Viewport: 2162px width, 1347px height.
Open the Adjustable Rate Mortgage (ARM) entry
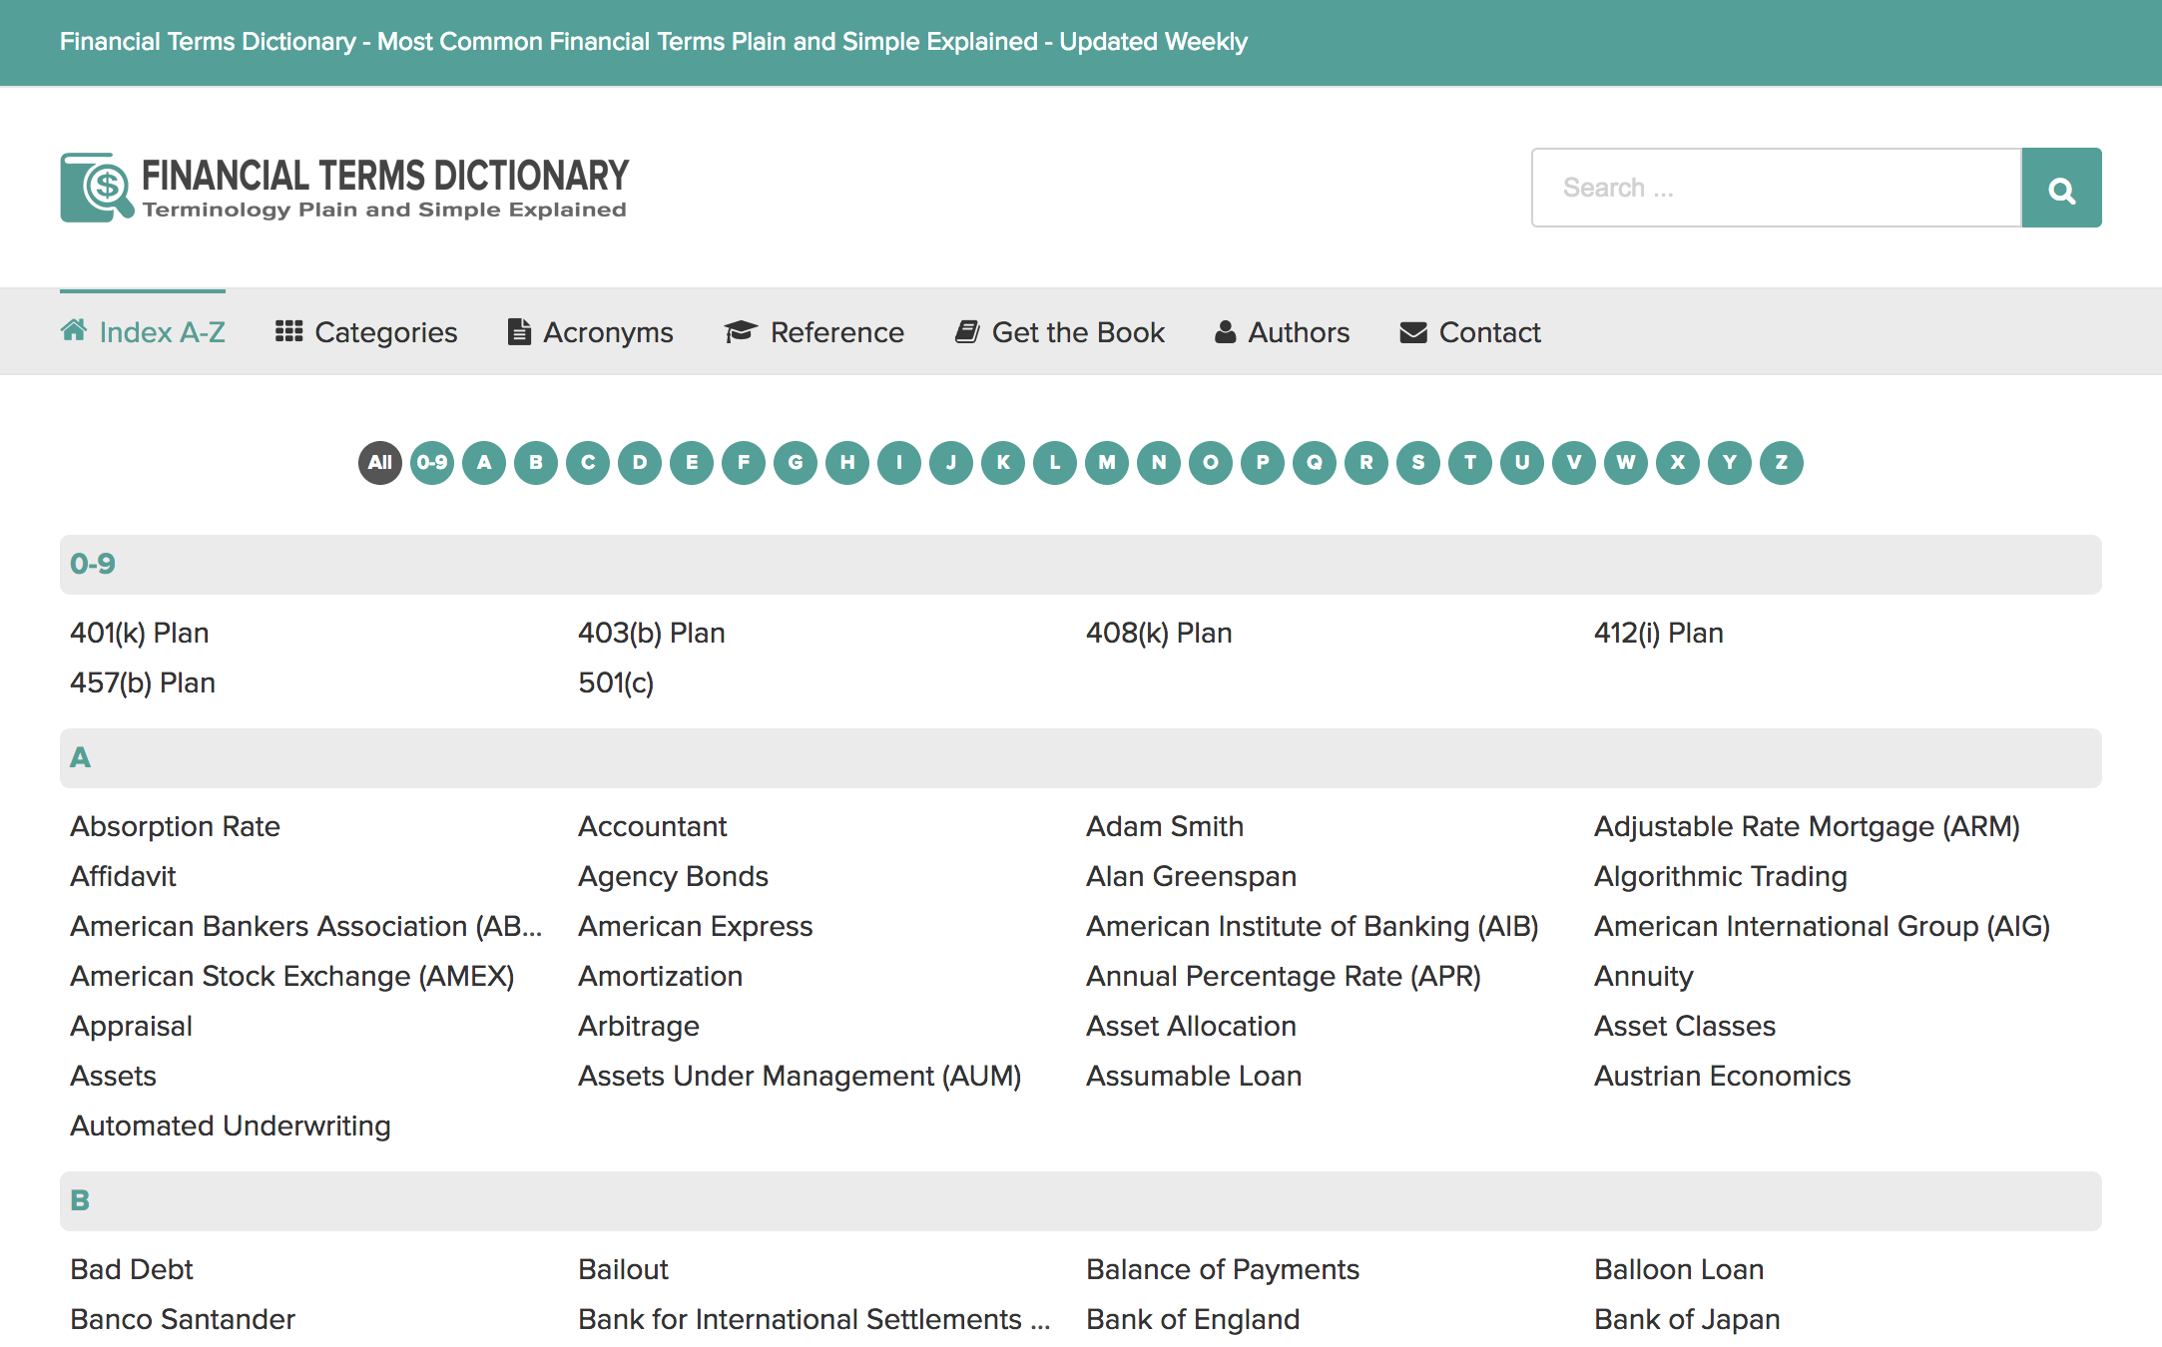tap(1807, 826)
